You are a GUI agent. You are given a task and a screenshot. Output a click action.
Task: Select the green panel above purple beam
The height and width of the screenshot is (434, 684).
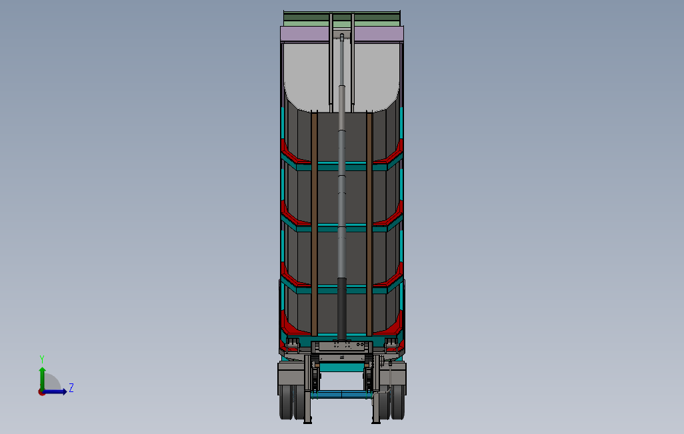tap(341, 19)
